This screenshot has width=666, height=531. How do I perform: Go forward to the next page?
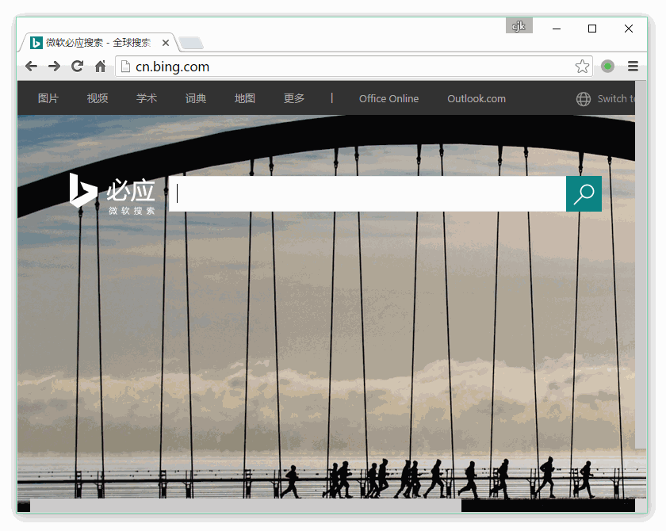pos(54,67)
